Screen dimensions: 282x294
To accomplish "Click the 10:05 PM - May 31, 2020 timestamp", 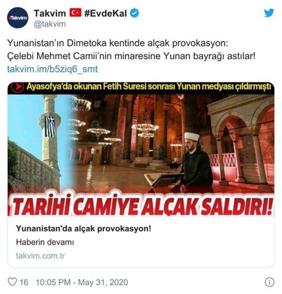I will [82, 282].
